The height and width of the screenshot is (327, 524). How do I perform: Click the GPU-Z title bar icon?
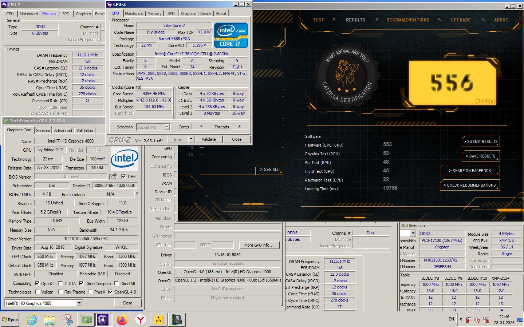coord(6,121)
